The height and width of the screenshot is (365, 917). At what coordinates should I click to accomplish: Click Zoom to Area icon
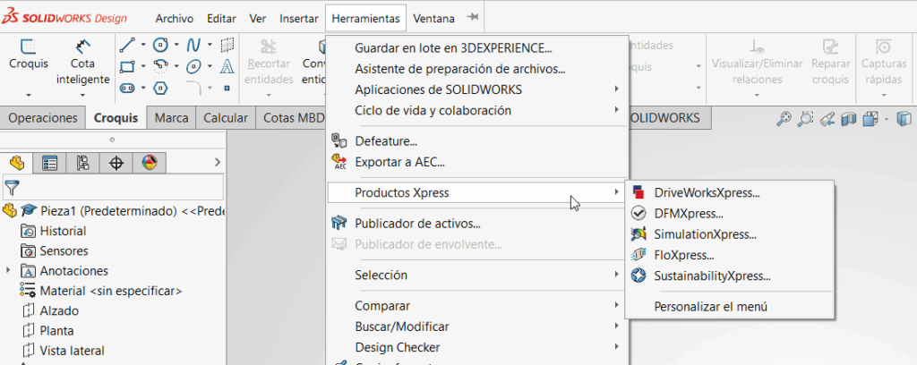[x=805, y=119]
